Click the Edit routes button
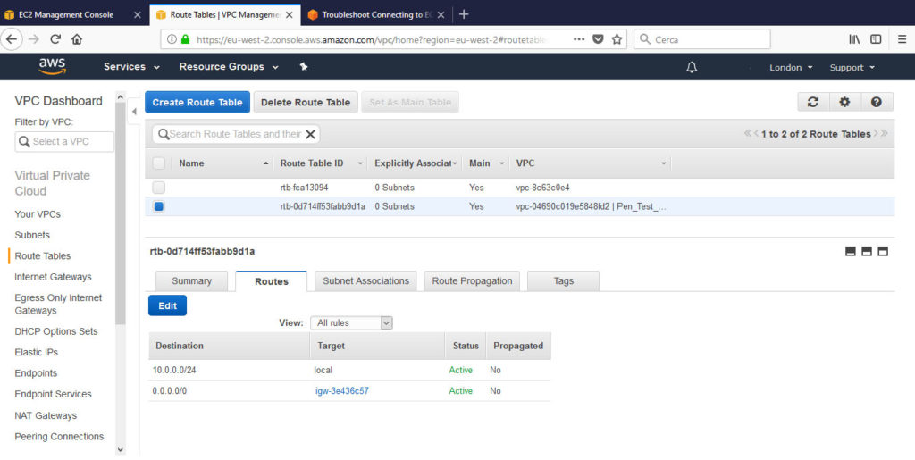 [167, 305]
